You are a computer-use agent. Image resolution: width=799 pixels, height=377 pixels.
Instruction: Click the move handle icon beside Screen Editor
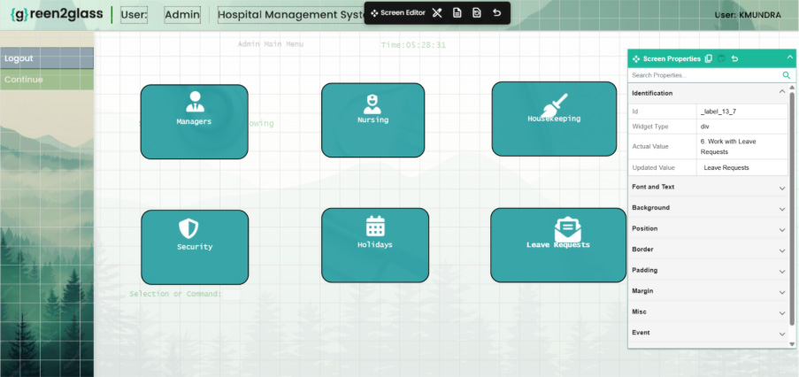point(374,13)
